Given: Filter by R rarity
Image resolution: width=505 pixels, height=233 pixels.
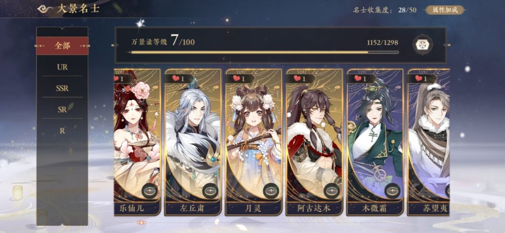Looking at the screenshot, I should 62,131.
